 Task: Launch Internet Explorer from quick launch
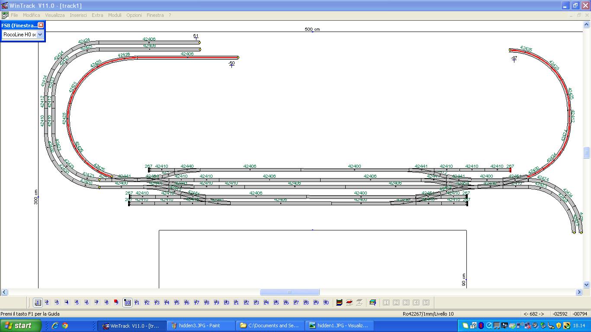pos(55,326)
